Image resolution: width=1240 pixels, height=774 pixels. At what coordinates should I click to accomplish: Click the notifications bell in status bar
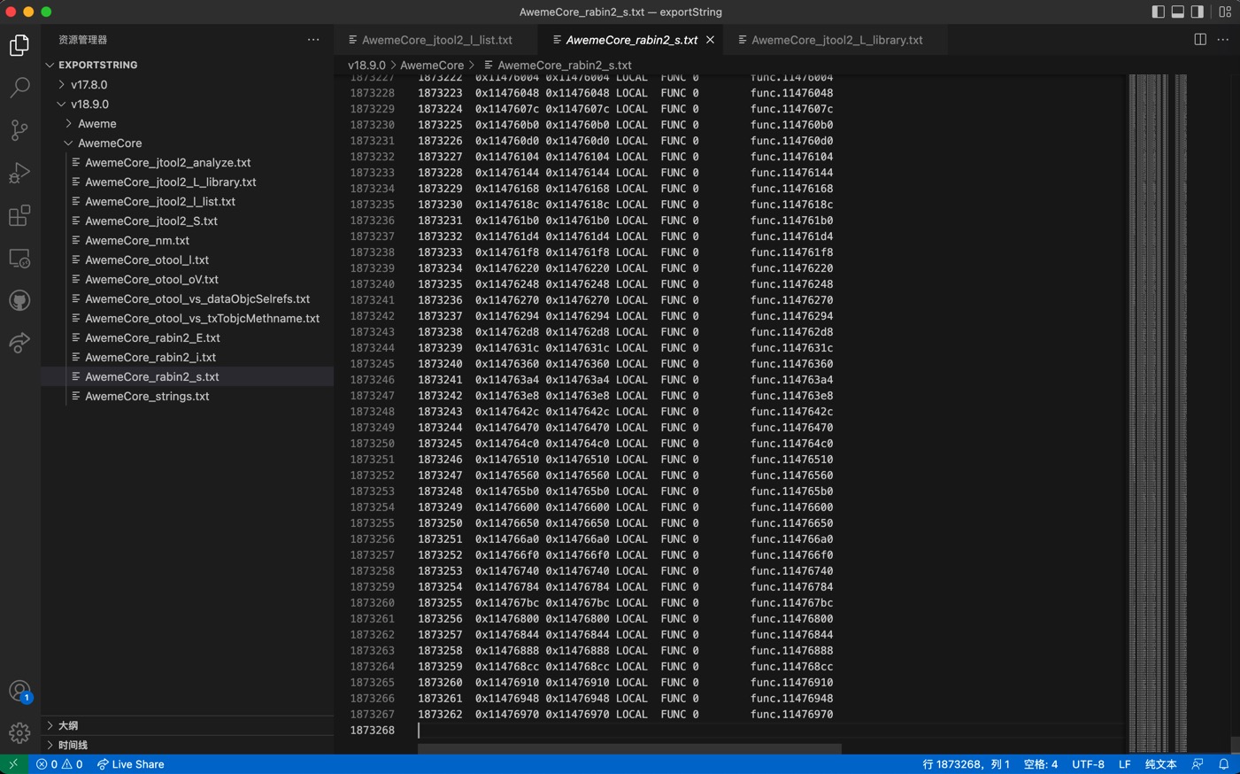pyautogui.click(x=1224, y=764)
